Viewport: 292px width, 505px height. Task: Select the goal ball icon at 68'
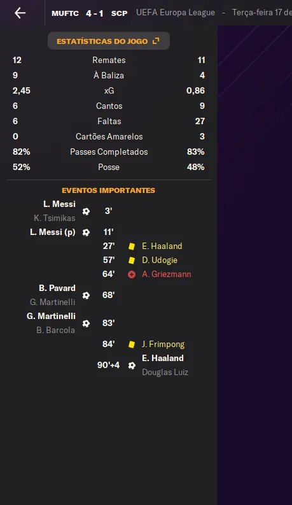[86, 295]
